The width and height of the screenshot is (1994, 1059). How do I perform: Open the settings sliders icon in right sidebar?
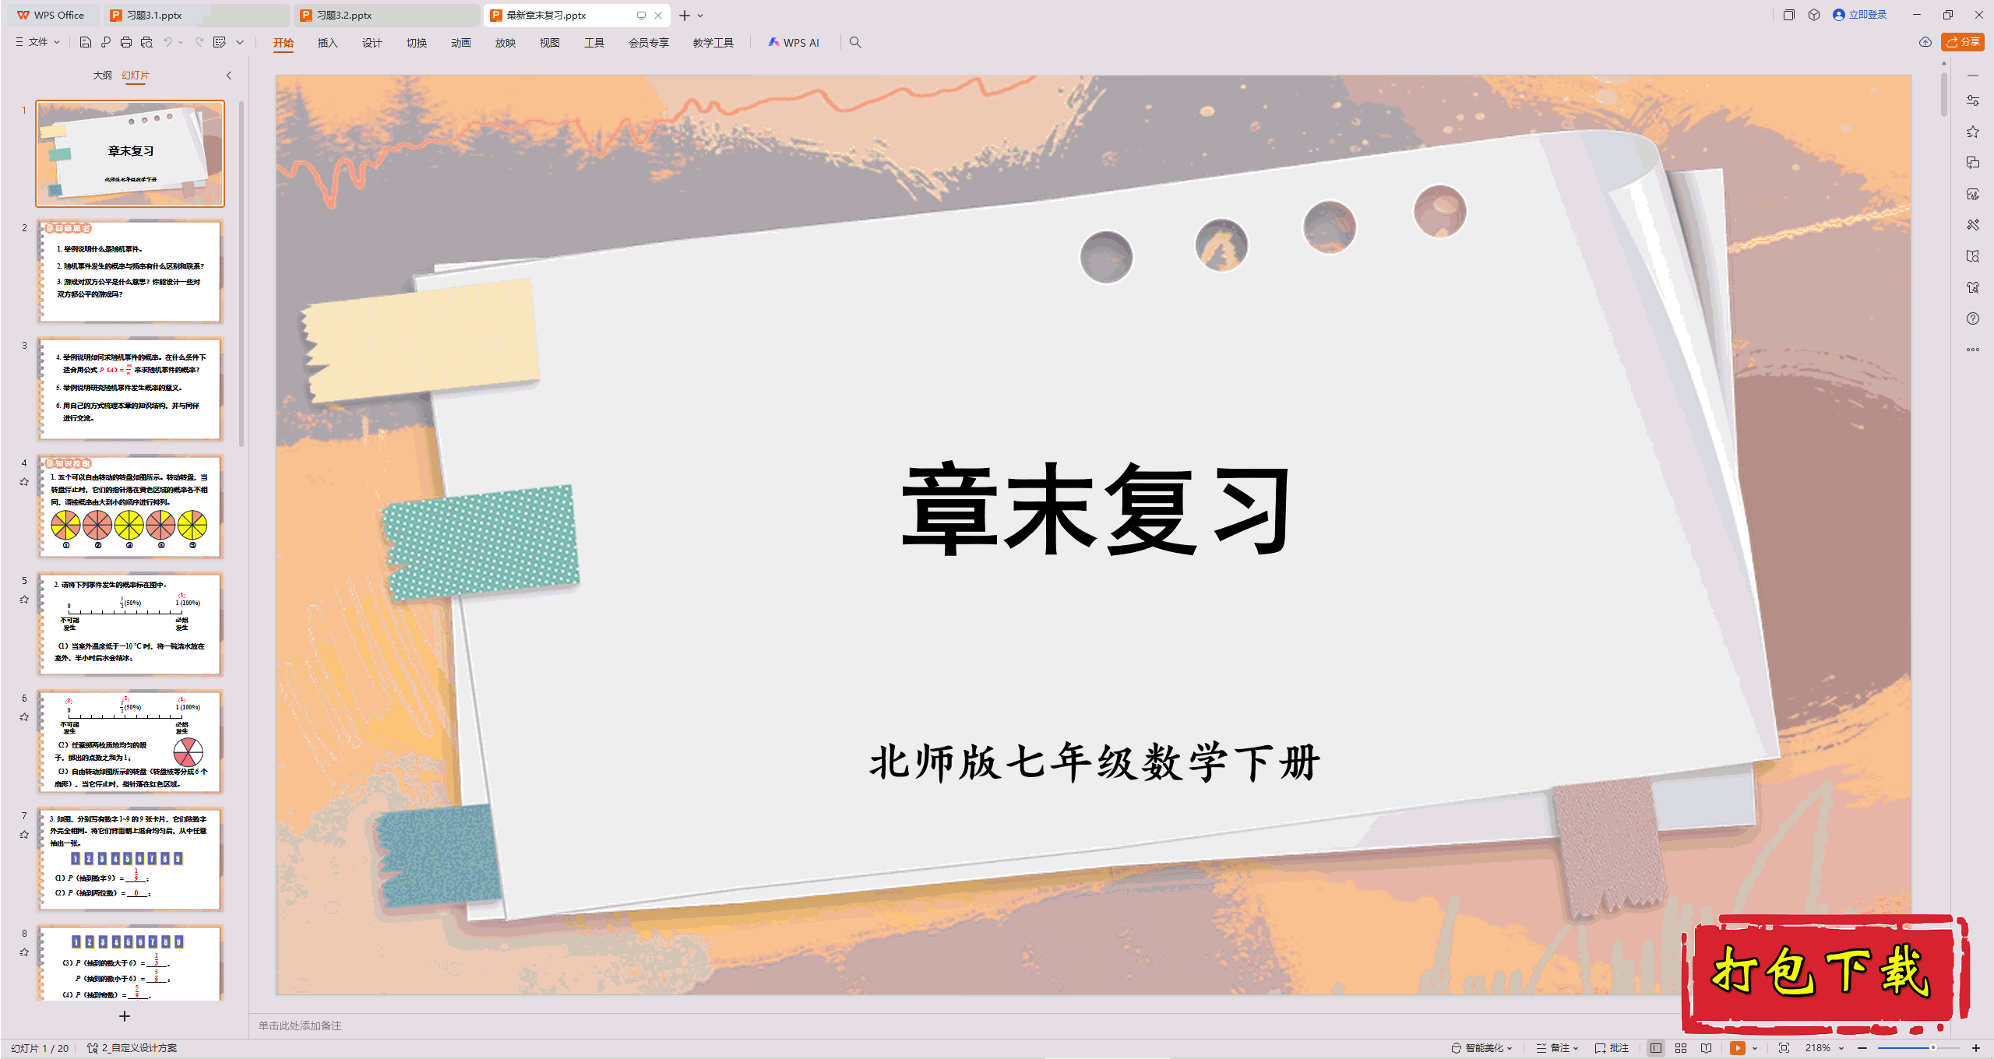pos(1973,100)
